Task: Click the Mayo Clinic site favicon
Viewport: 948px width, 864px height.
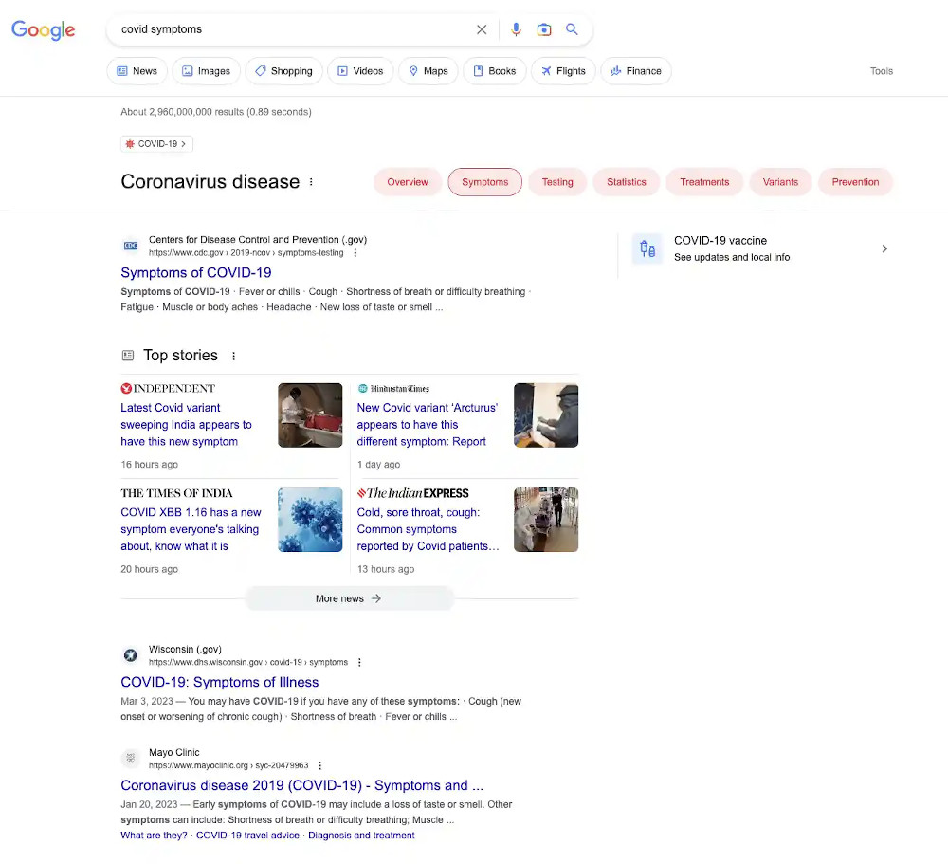Action: pos(131,758)
